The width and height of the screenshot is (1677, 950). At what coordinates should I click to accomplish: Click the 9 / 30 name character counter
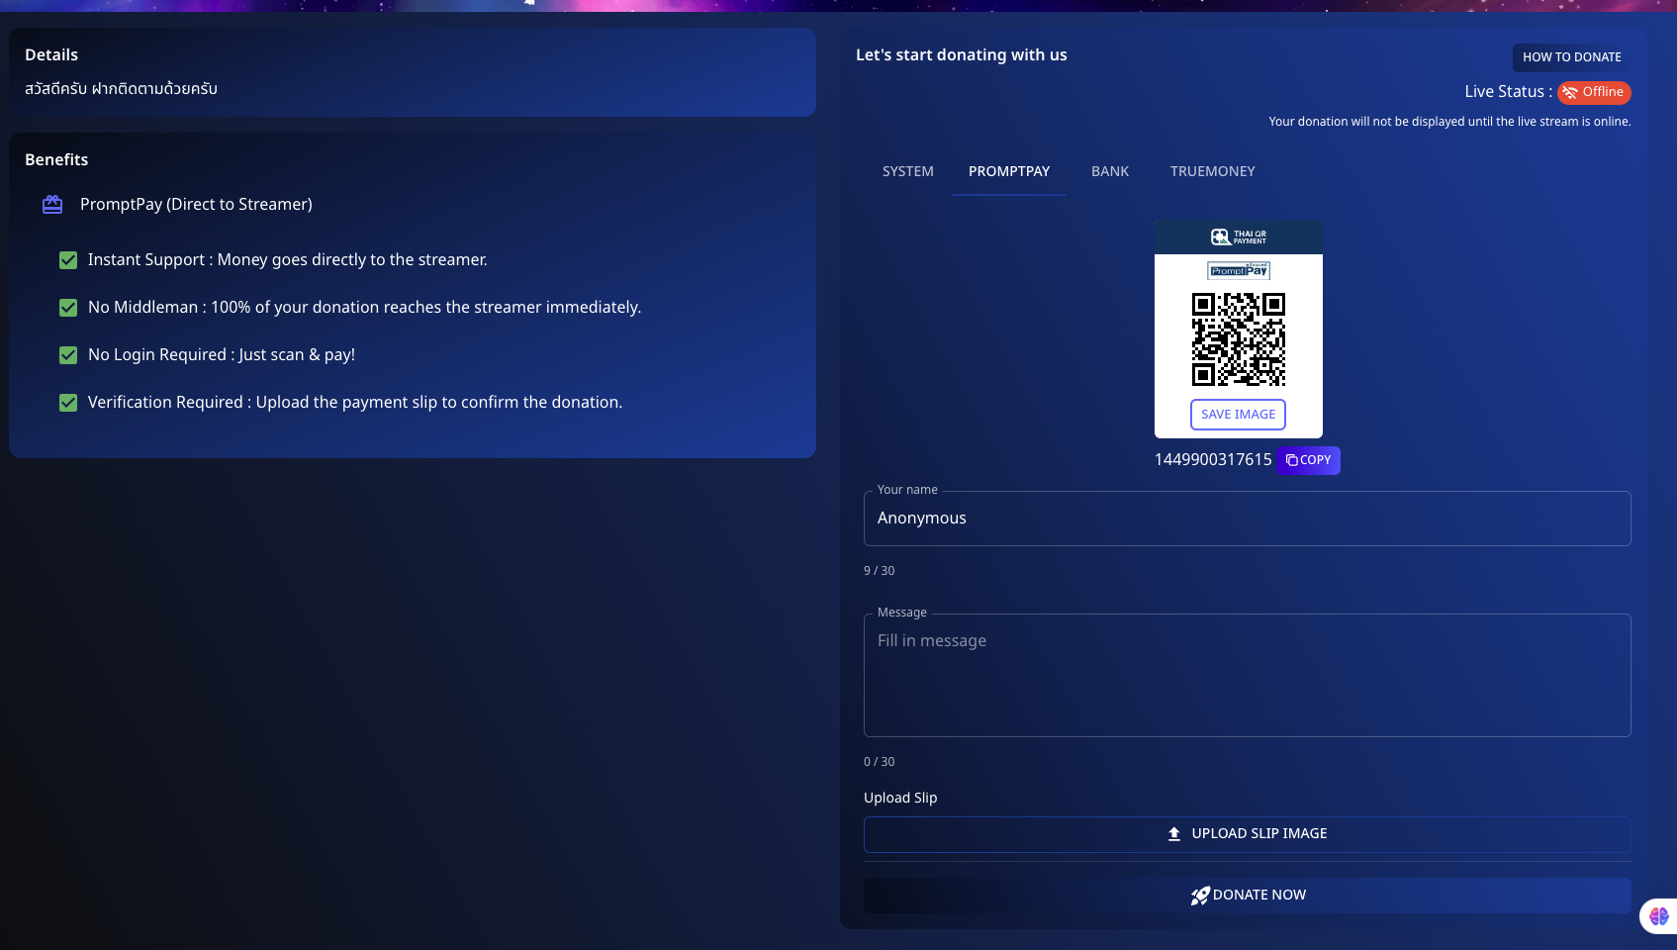click(880, 571)
